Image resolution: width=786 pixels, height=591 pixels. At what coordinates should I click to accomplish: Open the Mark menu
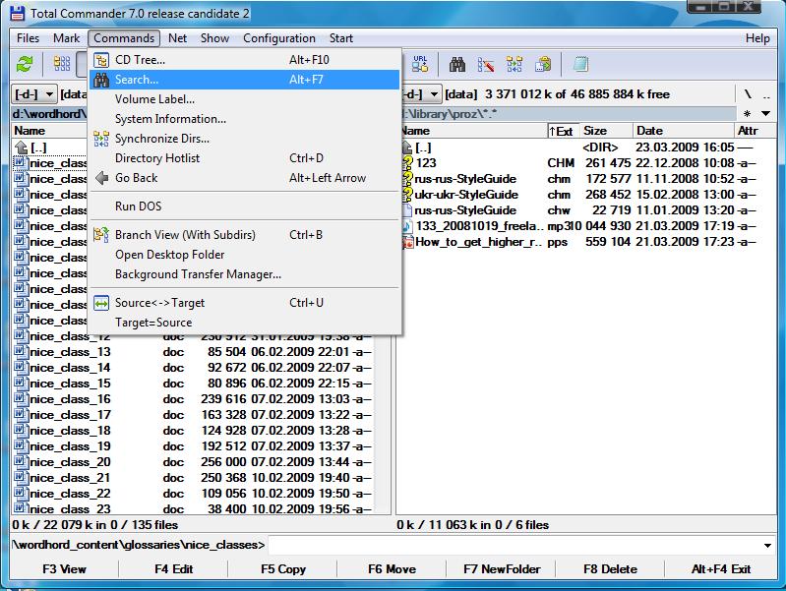[x=66, y=38]
